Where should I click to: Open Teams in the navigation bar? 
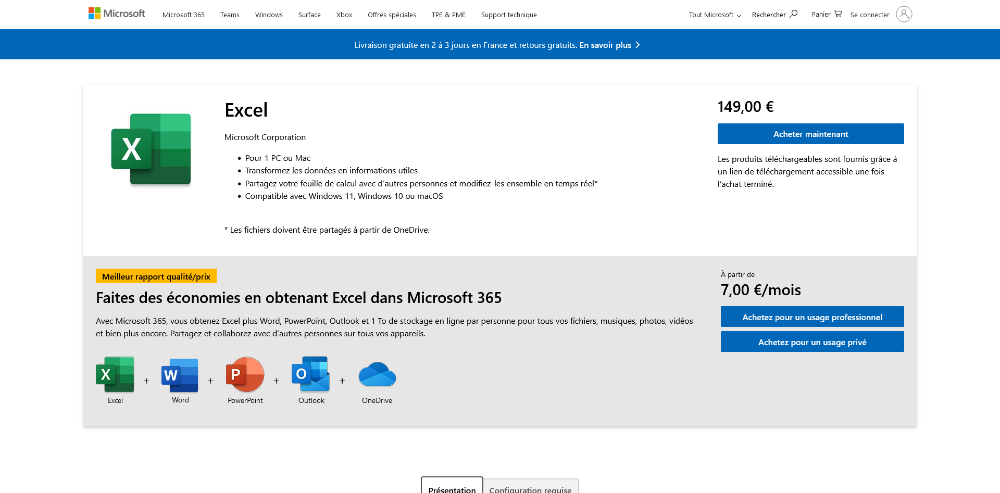coord(230,15)
